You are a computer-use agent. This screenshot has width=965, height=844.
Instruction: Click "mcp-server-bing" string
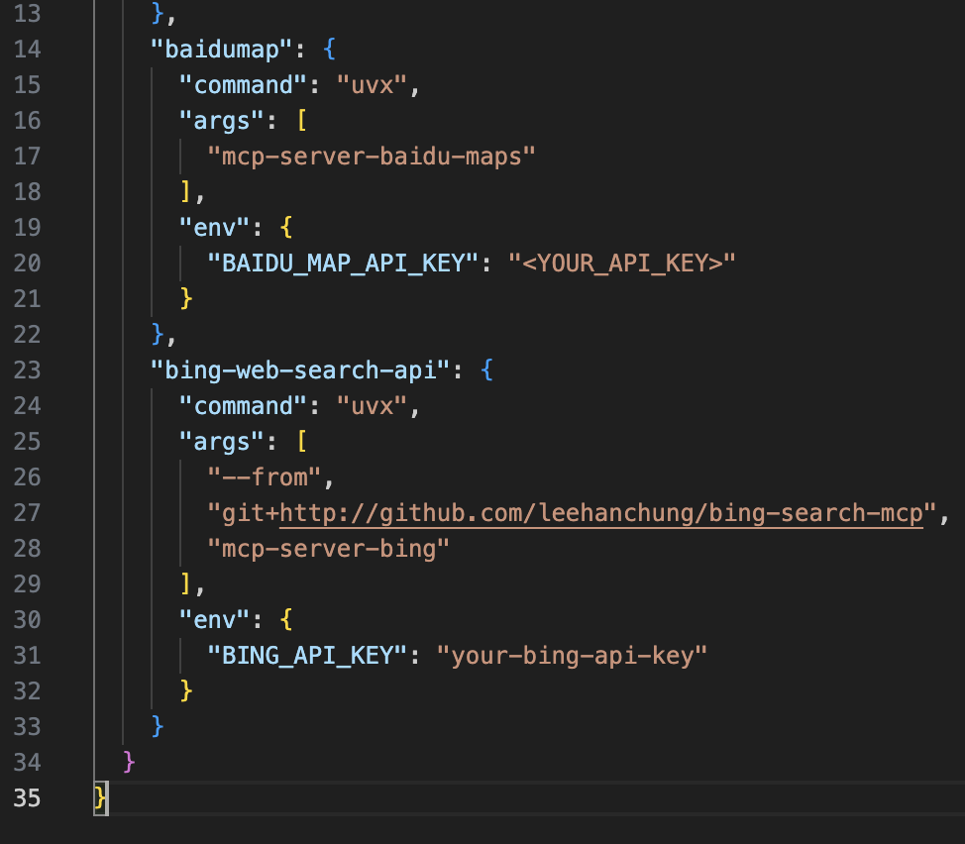pyautogui.click(x=329, y=549)
